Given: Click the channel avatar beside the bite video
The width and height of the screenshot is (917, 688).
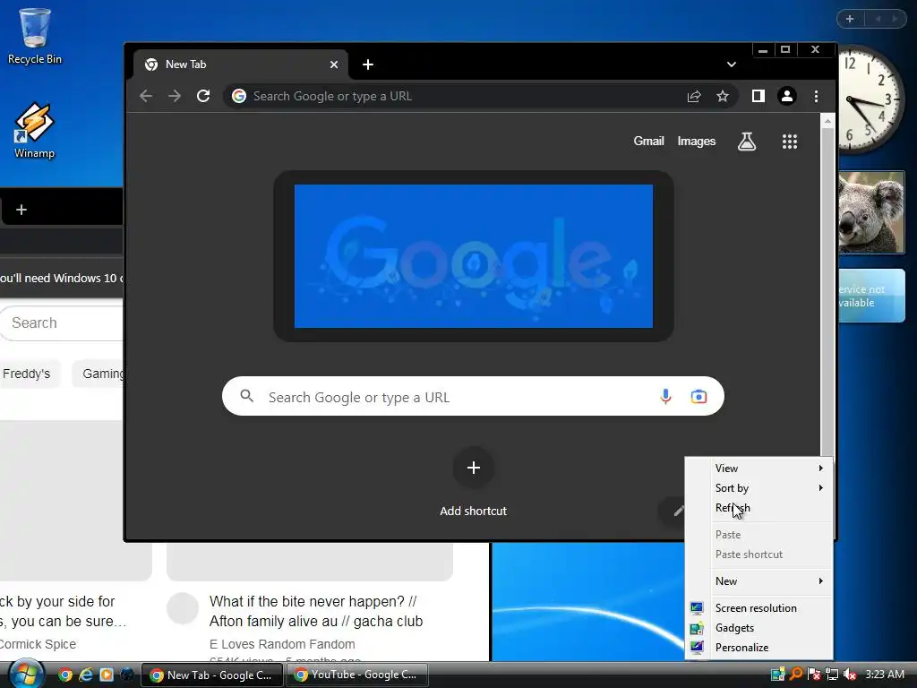Looking at the screenshot, I should click(183, 608).
